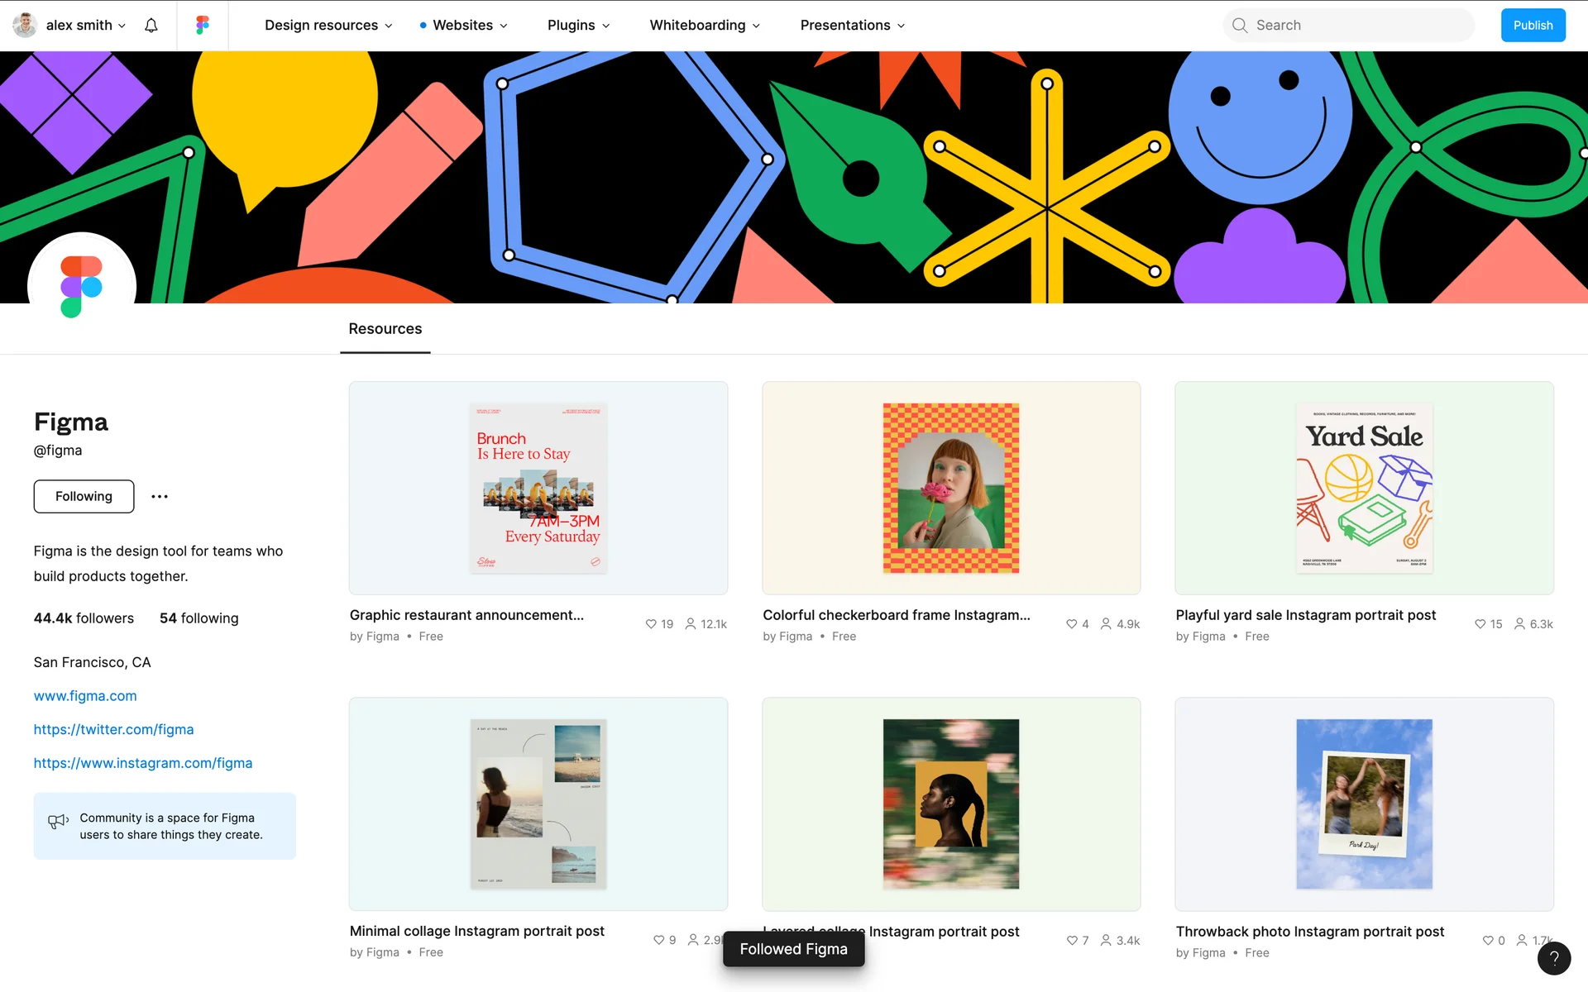
Task: Click heart on Layered collage post
Action: pos(1072,941)
